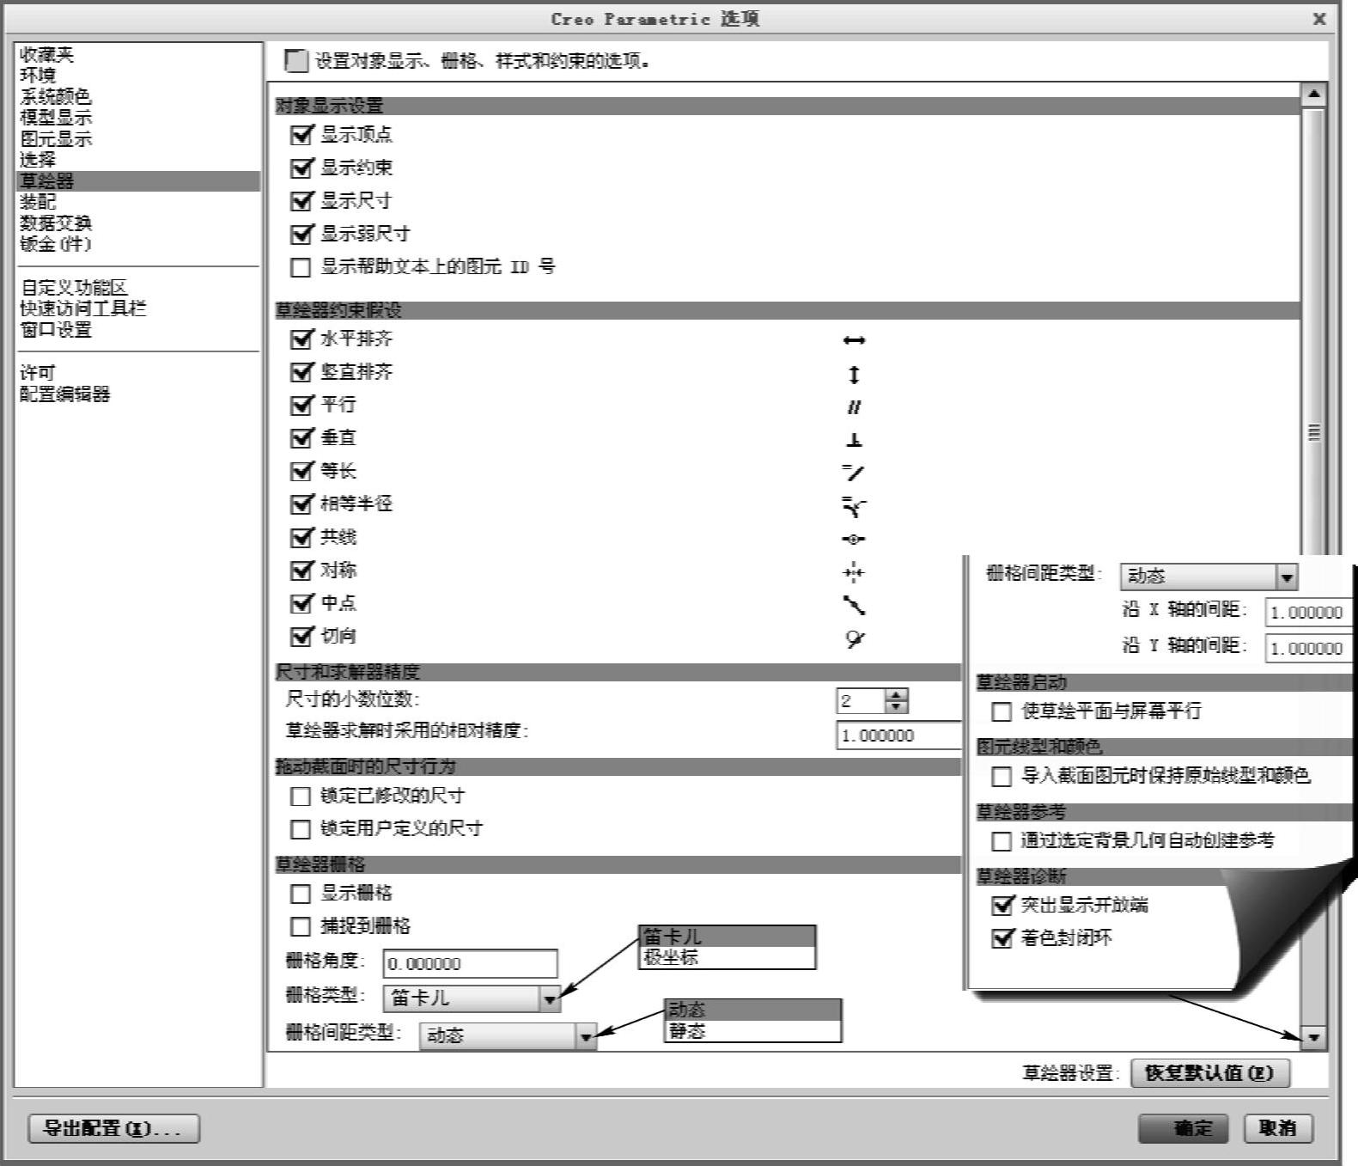Click the vertical scrollbar thumb grip

point(1313,432)
